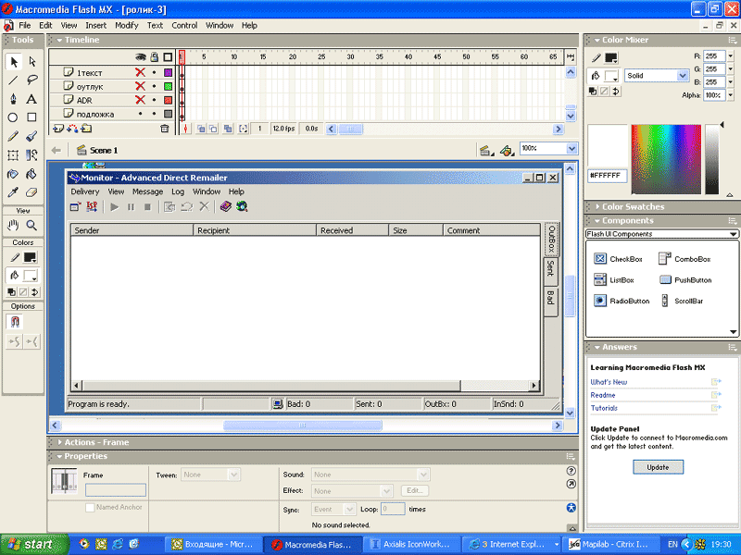
Task: Open the Control menu
Action: (184, 26)
